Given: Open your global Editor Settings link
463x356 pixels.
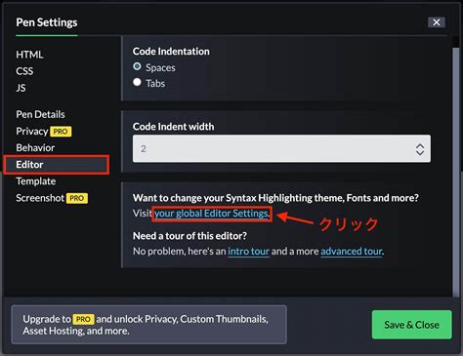Looking at the screenshot, I should tap(212, 214).
